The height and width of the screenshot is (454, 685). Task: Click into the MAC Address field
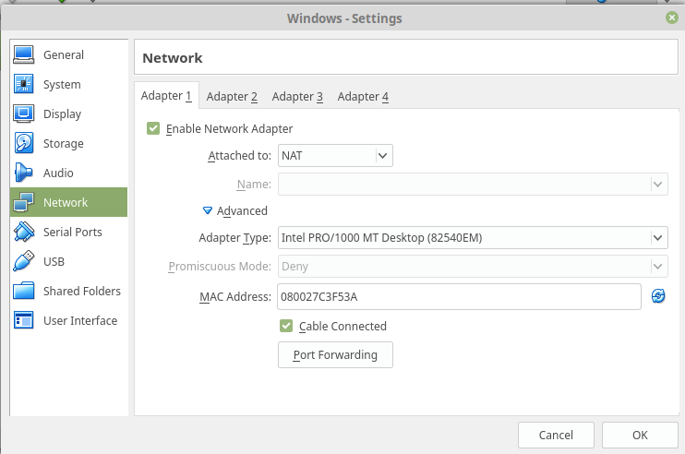(x=458, y=297)
